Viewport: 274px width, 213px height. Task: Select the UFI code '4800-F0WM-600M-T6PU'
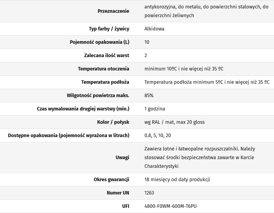click(170, 206)
